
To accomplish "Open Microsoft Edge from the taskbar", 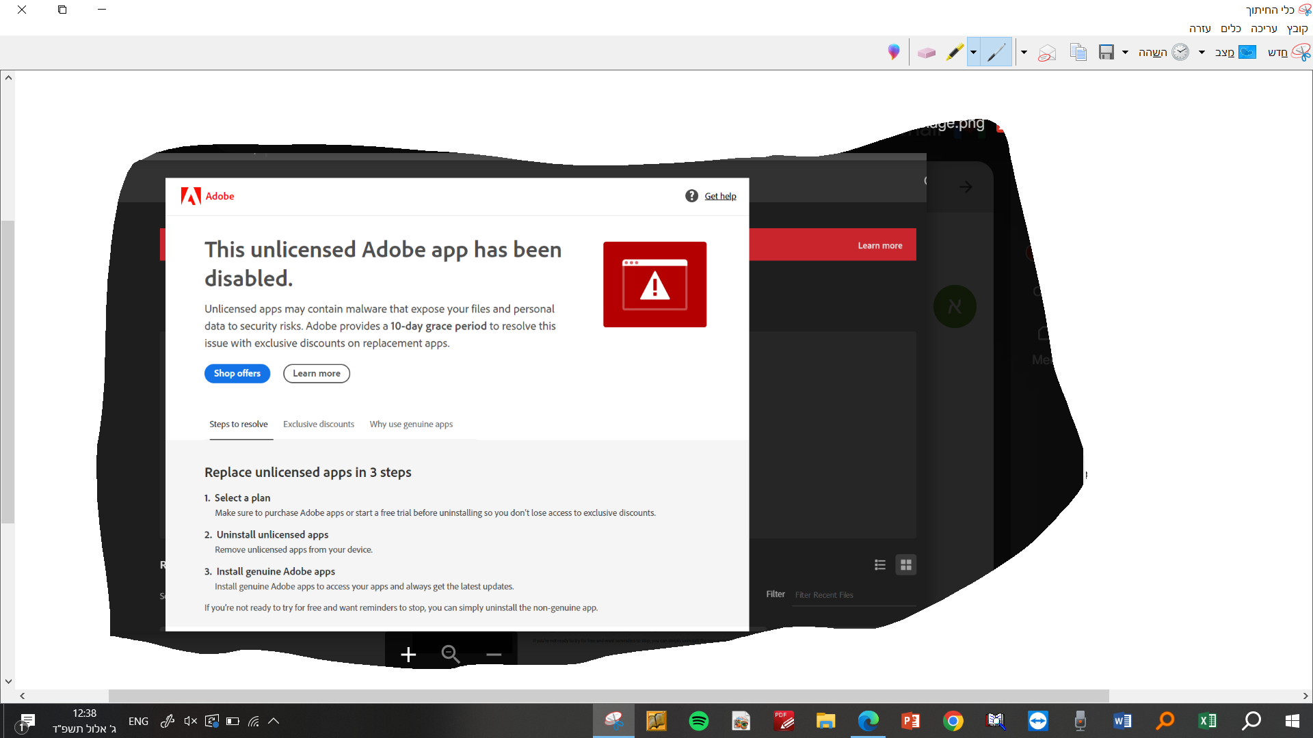I will point(868,721).
